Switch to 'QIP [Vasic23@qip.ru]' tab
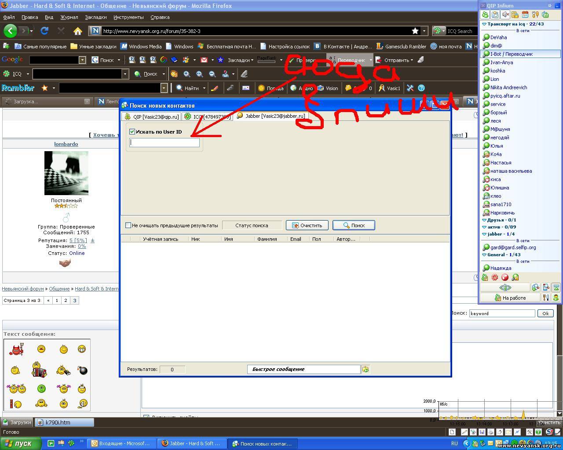 pyautogui.click(x=152, y=116)
